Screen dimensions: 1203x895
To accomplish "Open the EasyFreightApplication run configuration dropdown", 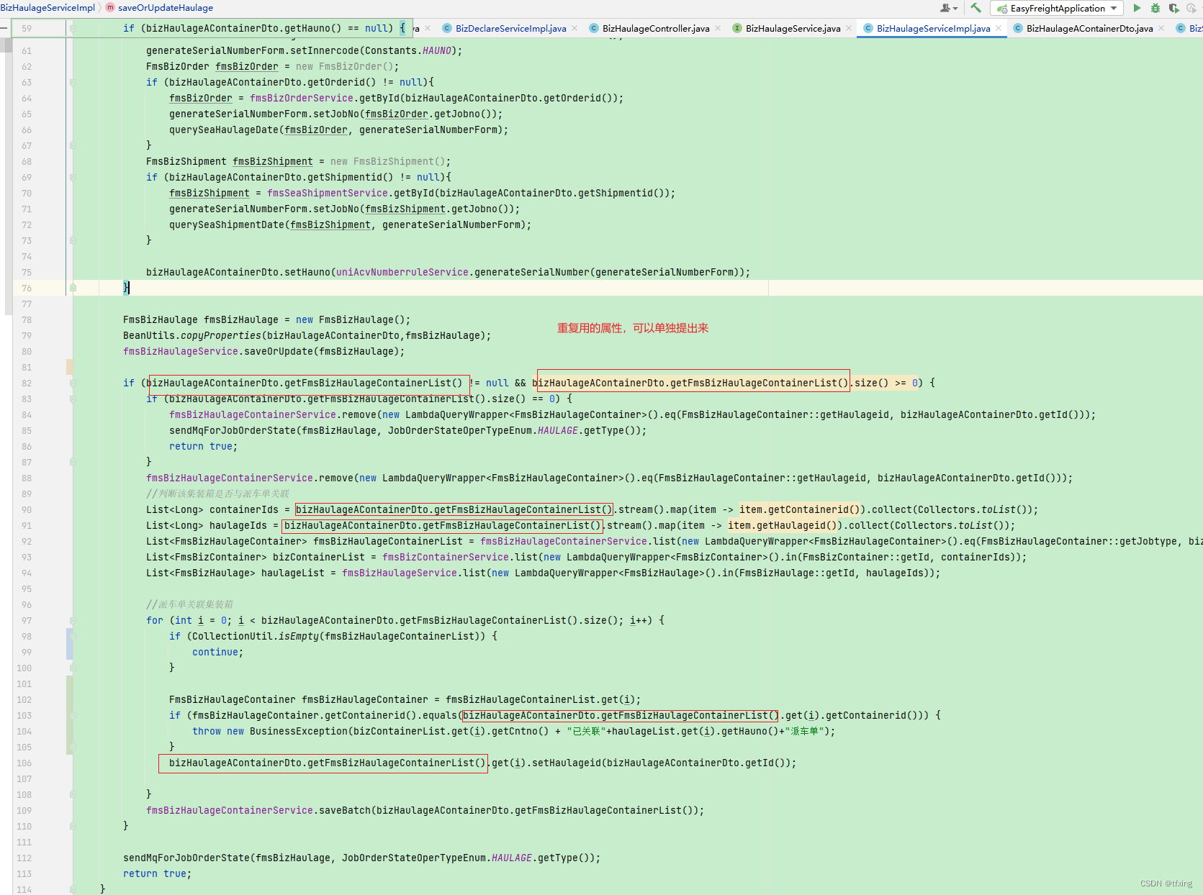I will pos(1057,8).
